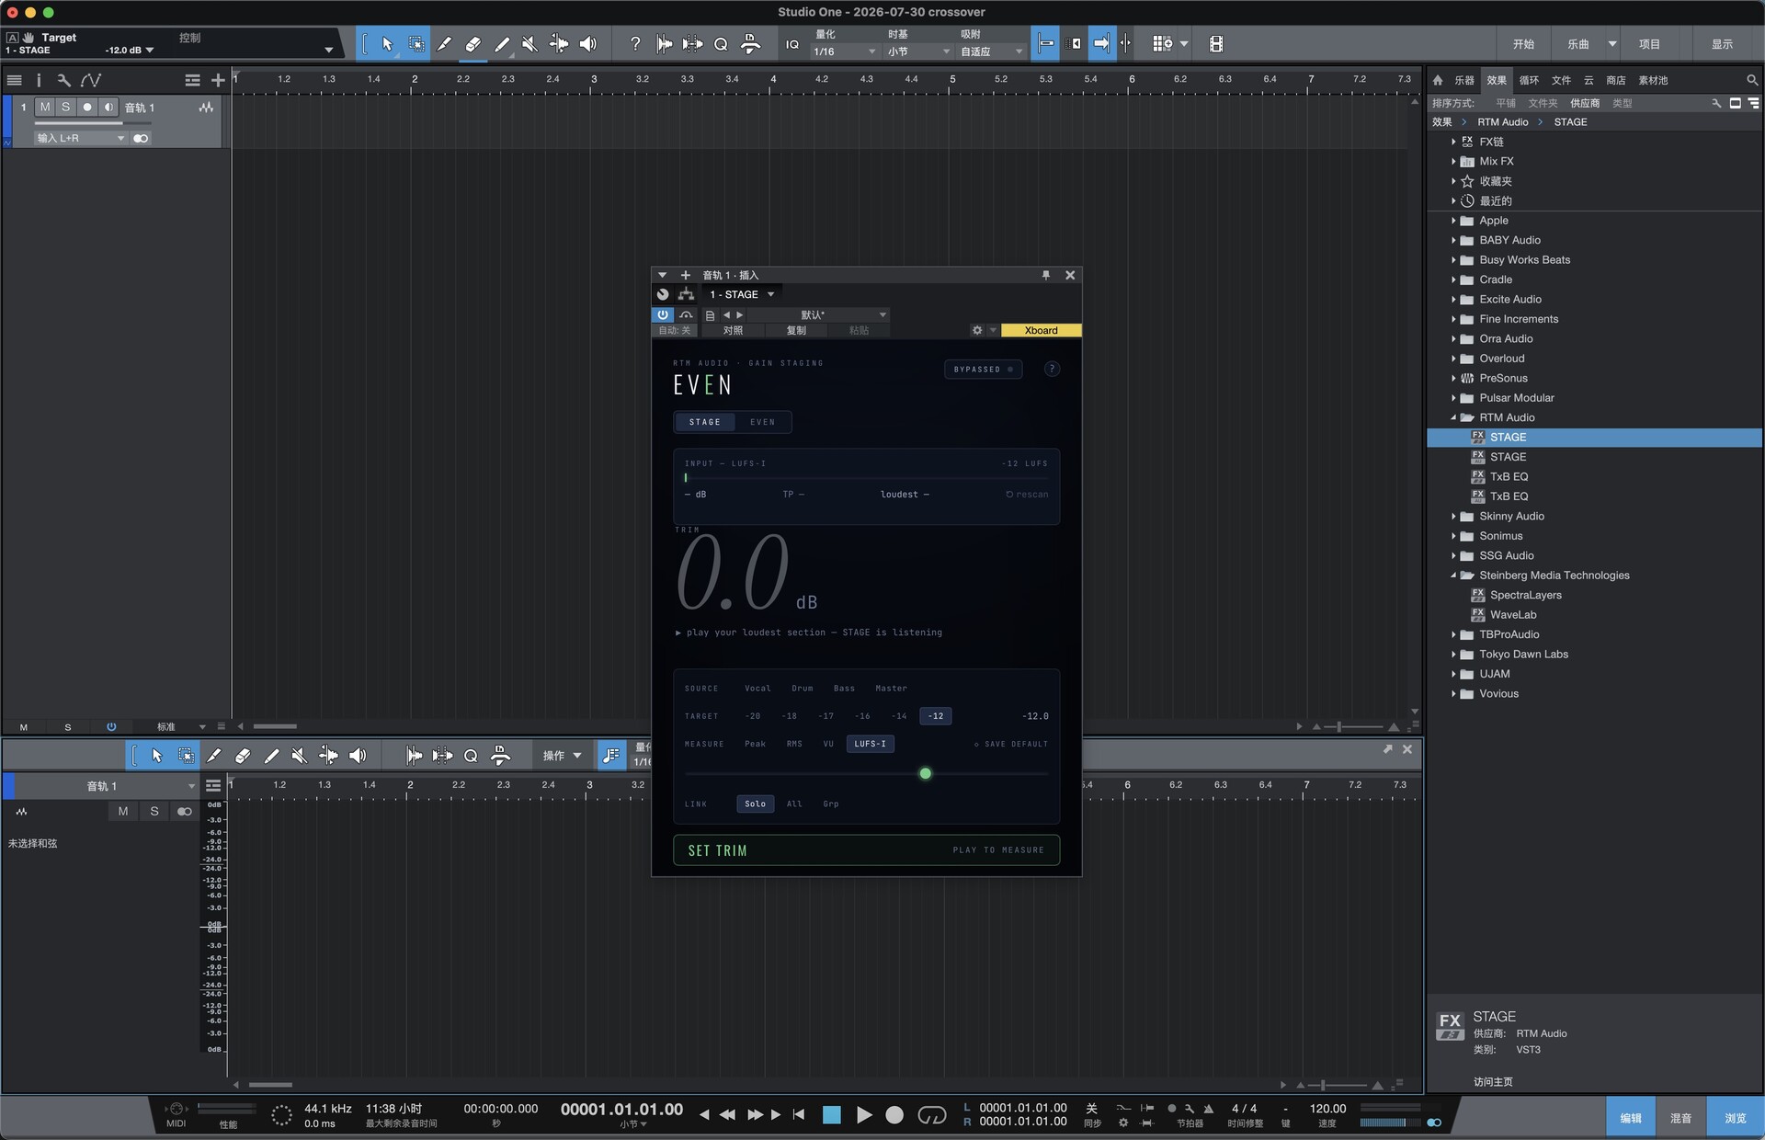The height and width of the screenshot is (1140, 1765).
Task: Solo track 音轨 1 in arrangement
Action: click(x=65, y=108)
